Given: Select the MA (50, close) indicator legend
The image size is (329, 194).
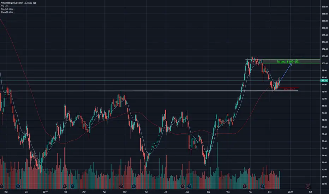Looking at the screenshot, I should (x=8, y=9).
